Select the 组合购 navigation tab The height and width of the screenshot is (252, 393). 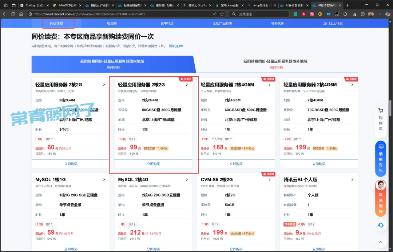click(x=112, y=23)
